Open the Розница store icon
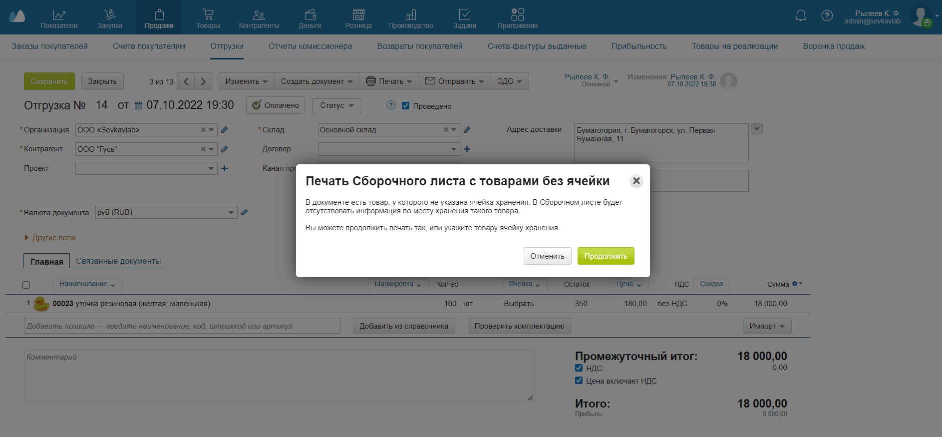Screen dimensions: 942x437 pyautogui.click(x=358, y=15)
